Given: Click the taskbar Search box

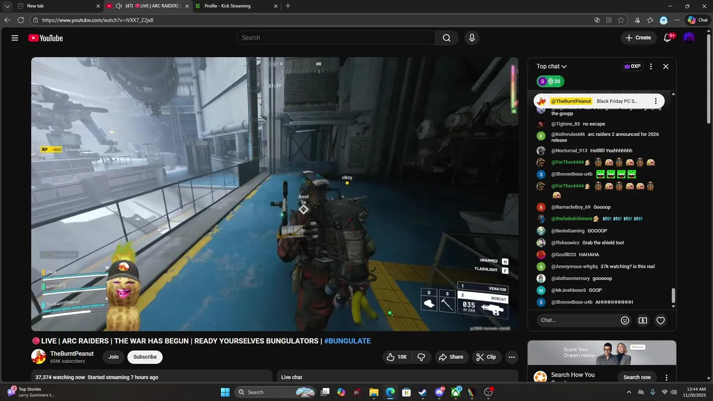Looking at the screenshot, I should [x=275, y=392].
